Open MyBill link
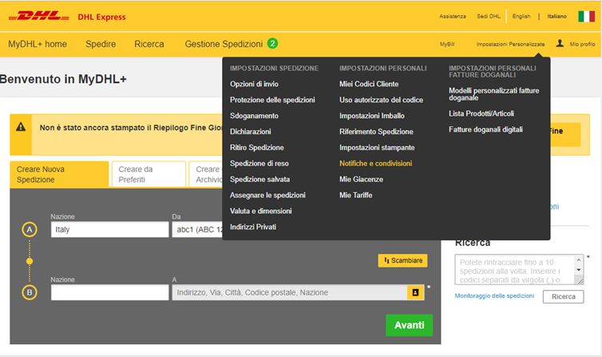 click(x=447, y=44)
